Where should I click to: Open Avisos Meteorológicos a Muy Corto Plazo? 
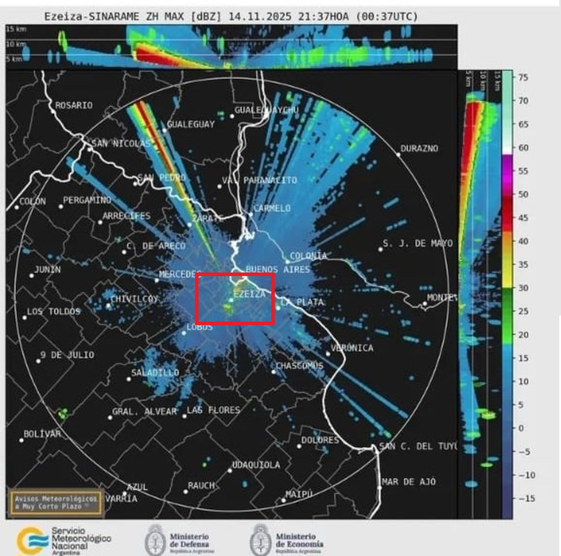56,503
